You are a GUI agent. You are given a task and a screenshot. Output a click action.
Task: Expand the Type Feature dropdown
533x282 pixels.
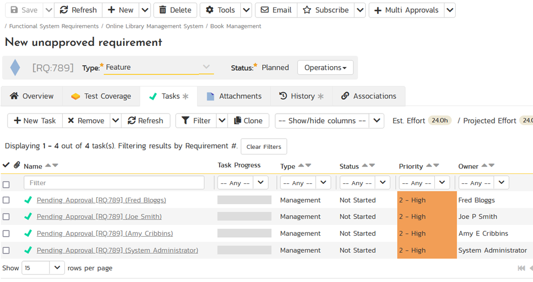coord(206,67)
